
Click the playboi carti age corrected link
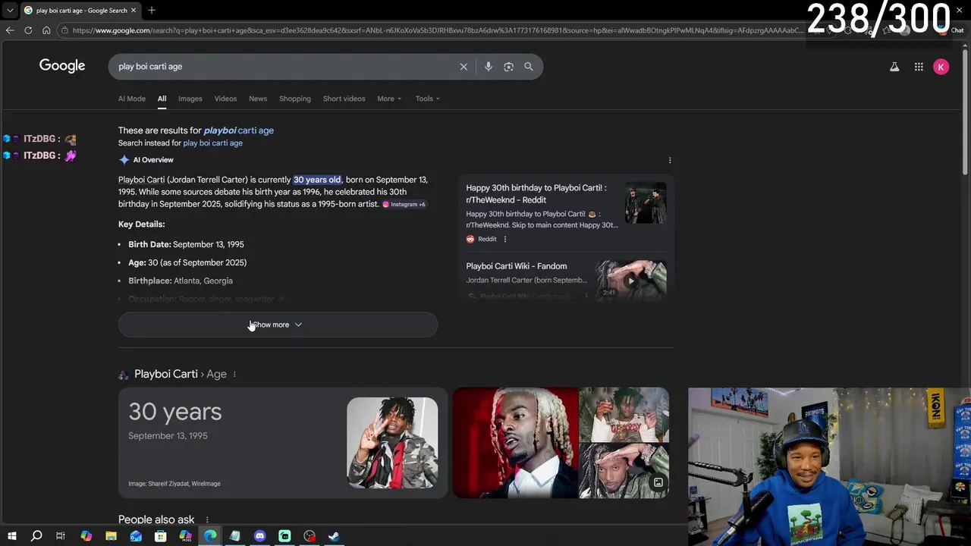[239, 130]
